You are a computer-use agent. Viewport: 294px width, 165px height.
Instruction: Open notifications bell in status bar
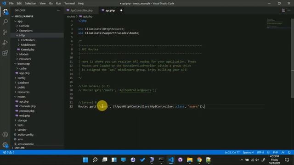[x=289, y=152]
